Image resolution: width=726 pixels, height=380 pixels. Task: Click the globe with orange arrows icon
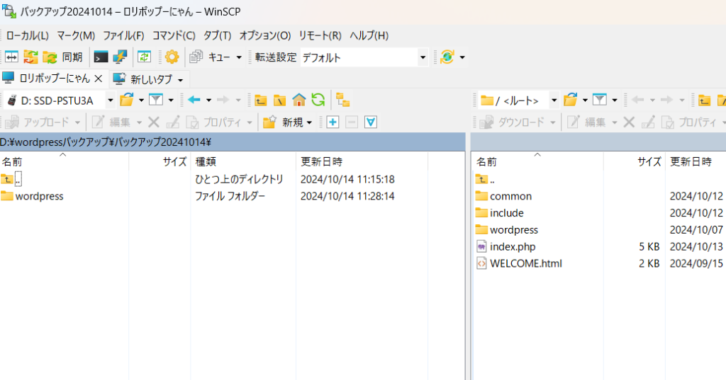point(447,57)
